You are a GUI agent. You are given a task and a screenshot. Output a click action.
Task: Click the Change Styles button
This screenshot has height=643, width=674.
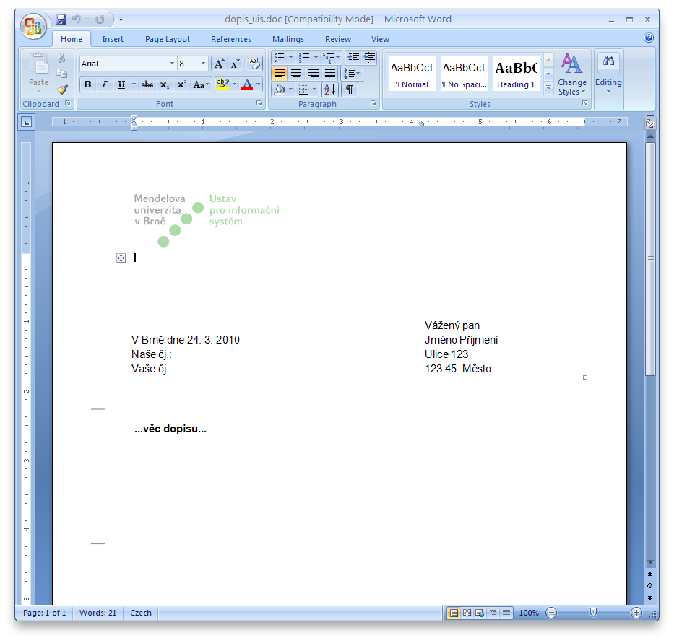(571, 75)
